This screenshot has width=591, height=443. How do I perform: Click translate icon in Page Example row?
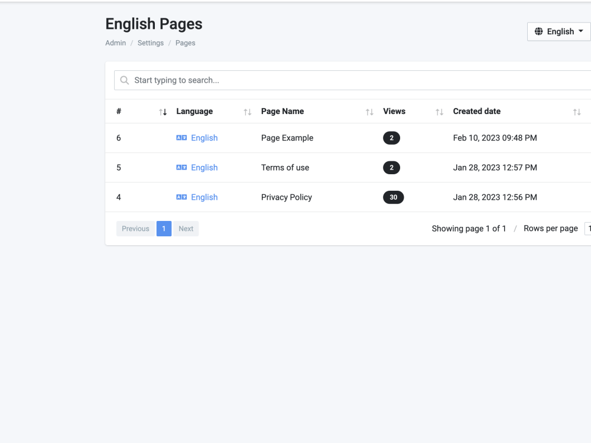tap(181, 138)
